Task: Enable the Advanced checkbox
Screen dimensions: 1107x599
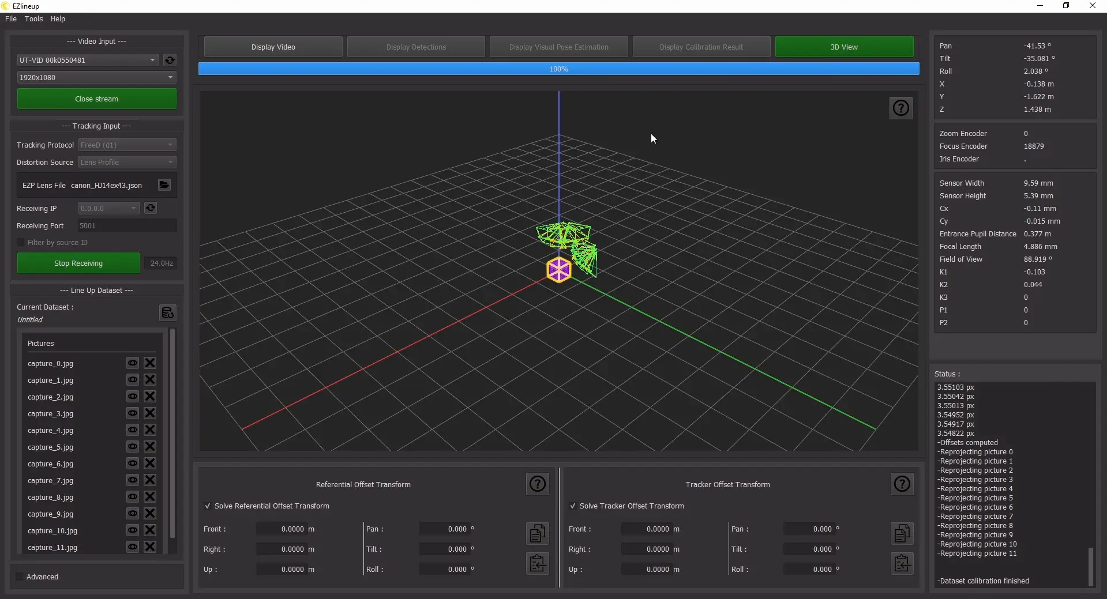Action: (x=20, y=577)
